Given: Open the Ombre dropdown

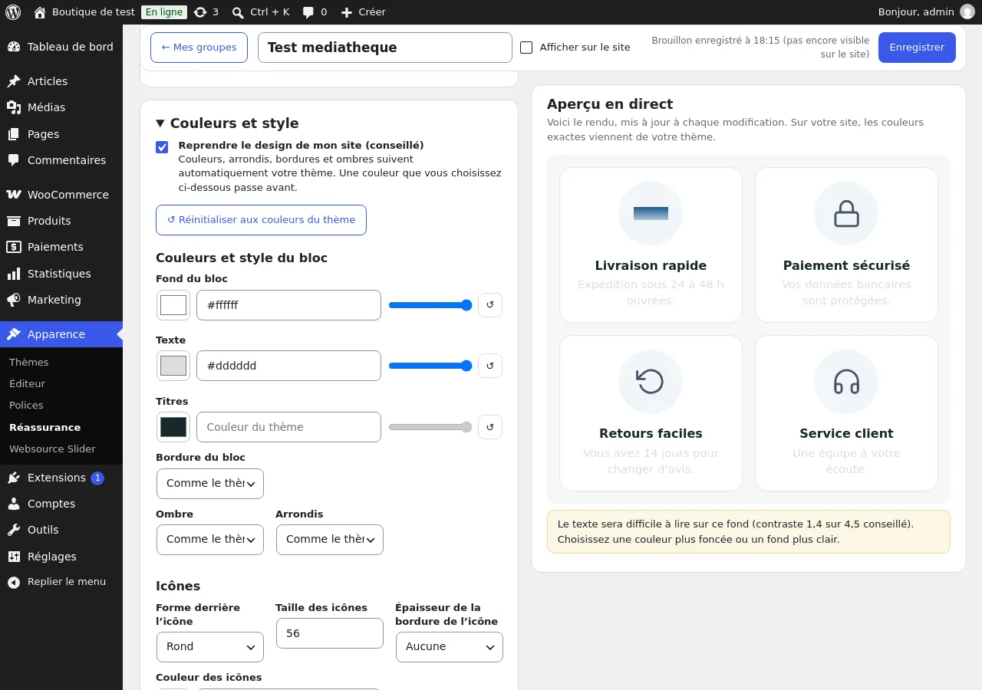Looking at the screenshot, I should click(x=210, y=540).
